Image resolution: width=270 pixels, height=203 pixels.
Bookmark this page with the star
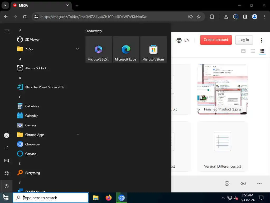pyautogui.click(x=199, y=17)
